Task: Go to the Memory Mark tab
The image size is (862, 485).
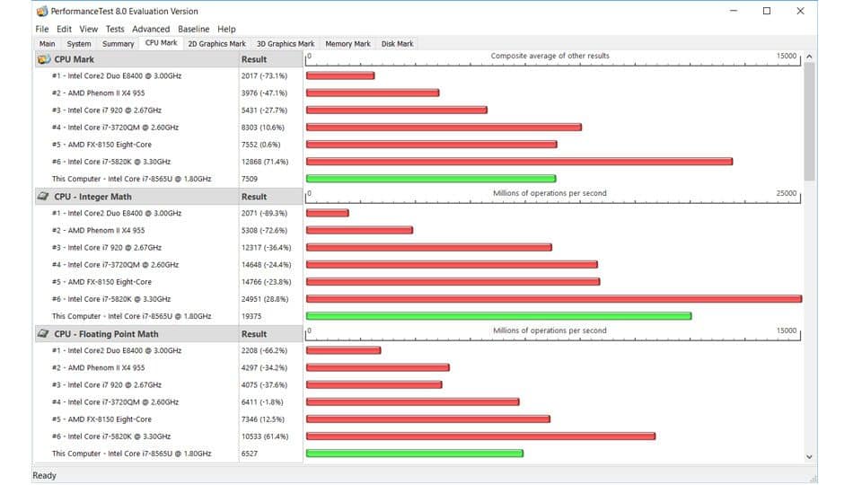Action: (347, 43)
